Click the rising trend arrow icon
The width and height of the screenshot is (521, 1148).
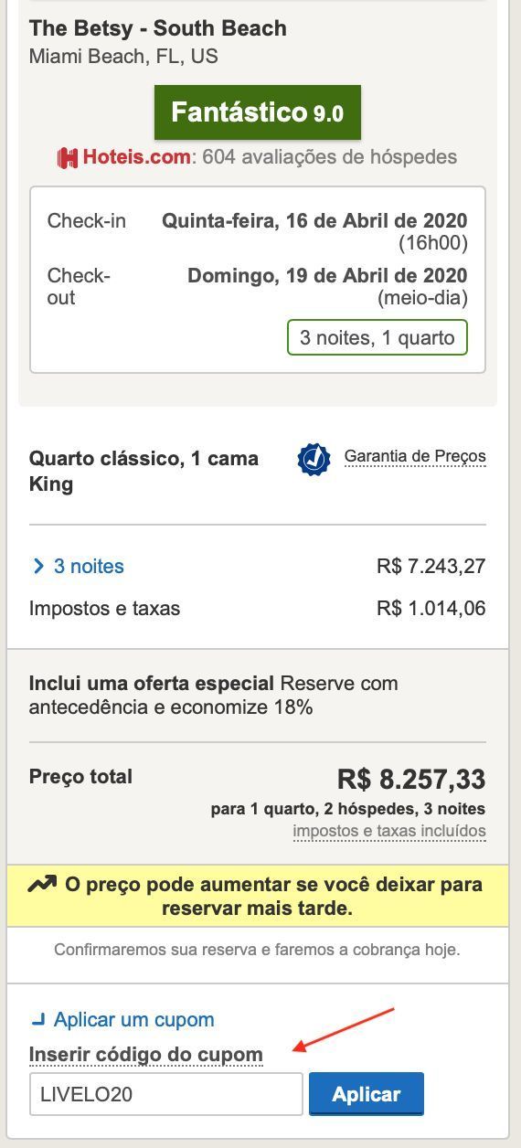42,885
